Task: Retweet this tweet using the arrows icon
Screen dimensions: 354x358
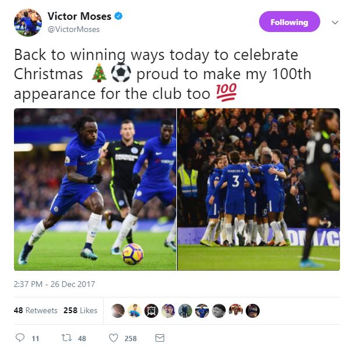Action: click(66, 338)
